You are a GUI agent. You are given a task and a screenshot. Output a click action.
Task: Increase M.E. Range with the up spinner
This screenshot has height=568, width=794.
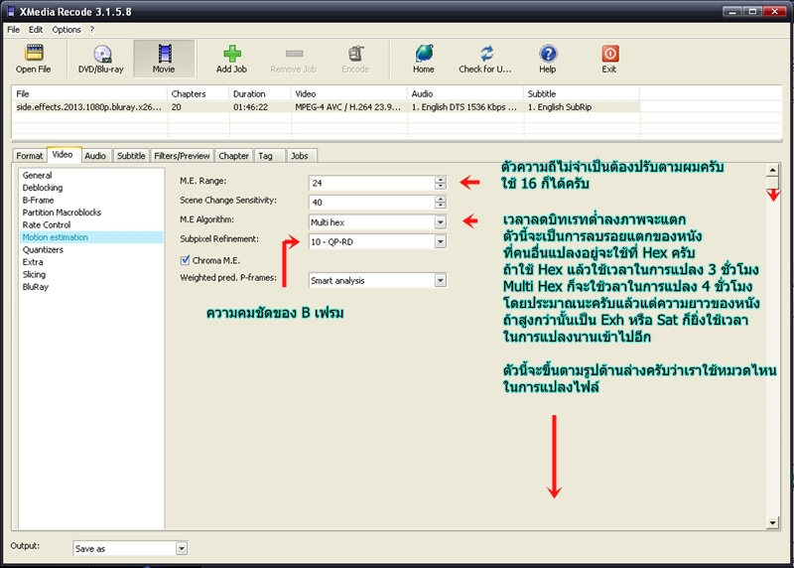441,180
